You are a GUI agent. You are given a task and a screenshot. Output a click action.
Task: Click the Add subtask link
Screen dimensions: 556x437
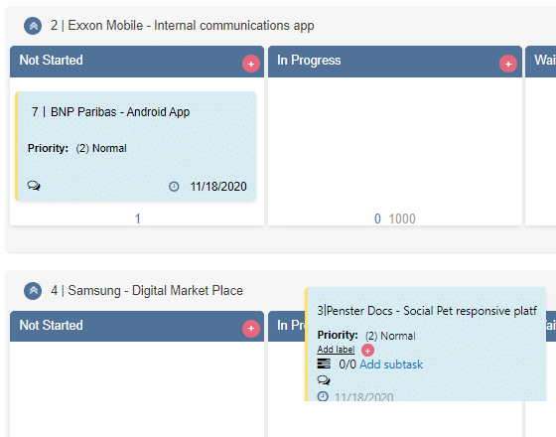point(391,364)
